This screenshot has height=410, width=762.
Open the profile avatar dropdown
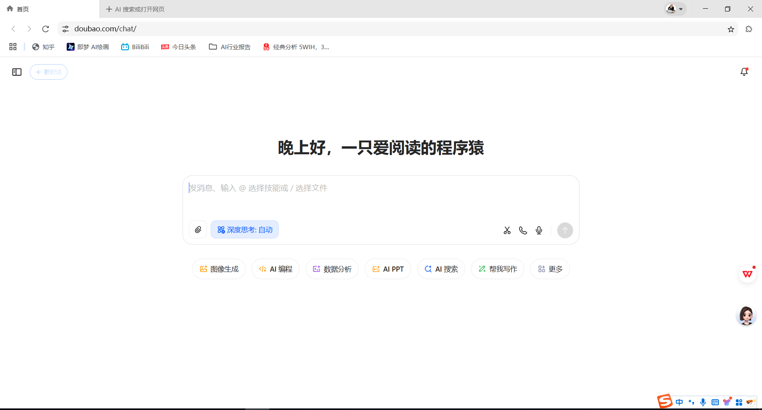[675, 9]
